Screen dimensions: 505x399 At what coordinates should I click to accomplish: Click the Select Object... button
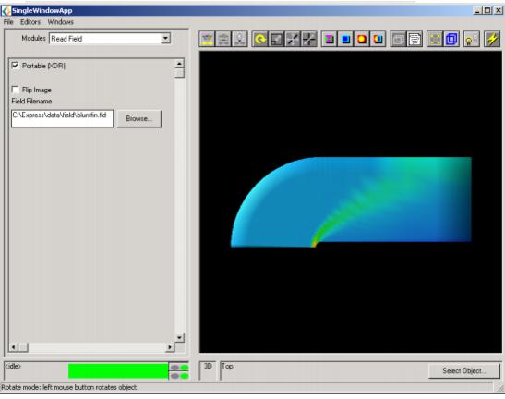point(464,370)
